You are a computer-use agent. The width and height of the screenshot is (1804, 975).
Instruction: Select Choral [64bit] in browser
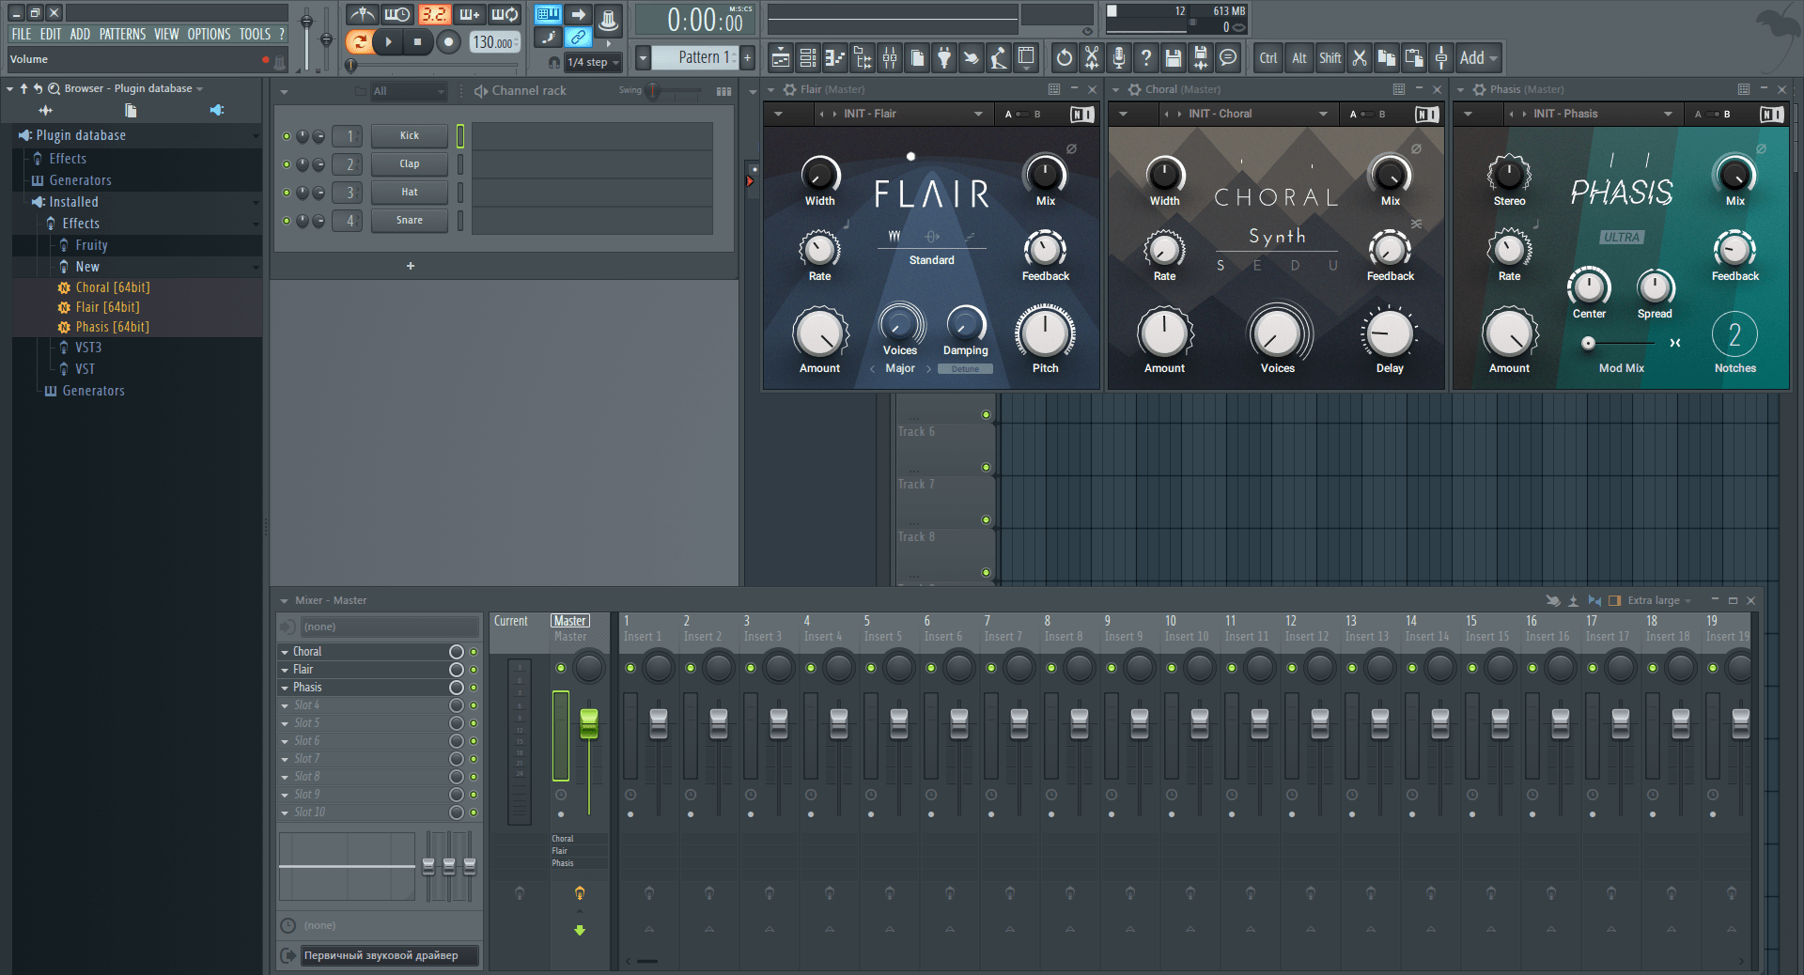113,287
